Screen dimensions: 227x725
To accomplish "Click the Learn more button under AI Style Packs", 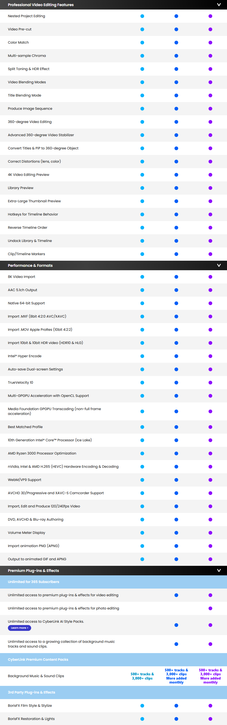I will coord(19,628).
